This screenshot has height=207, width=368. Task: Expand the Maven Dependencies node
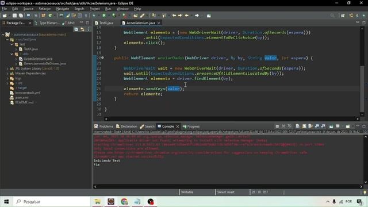pos(7,74)
